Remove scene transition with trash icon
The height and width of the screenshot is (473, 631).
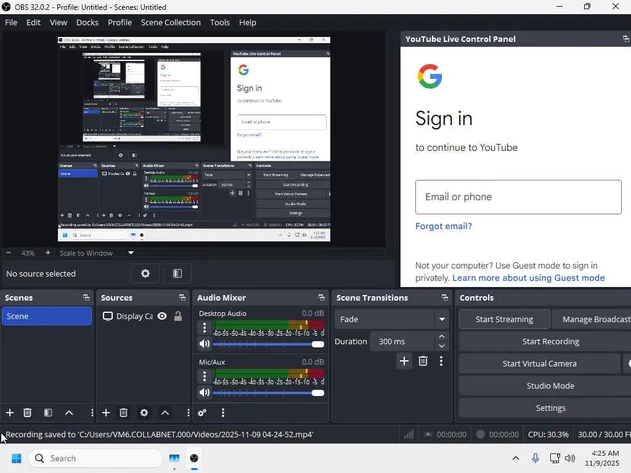click(423, 361)
